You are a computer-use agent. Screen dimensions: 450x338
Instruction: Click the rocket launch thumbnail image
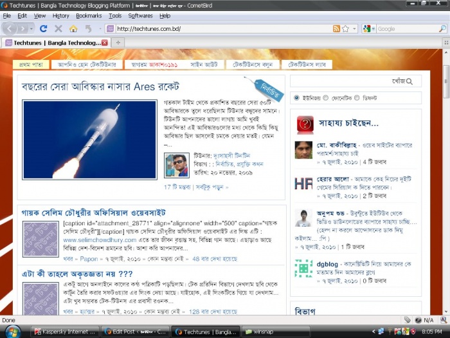pyautogui.click(x=89, y=140)
